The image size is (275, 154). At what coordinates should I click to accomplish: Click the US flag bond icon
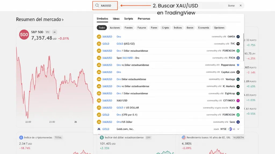tap(184, 138)
